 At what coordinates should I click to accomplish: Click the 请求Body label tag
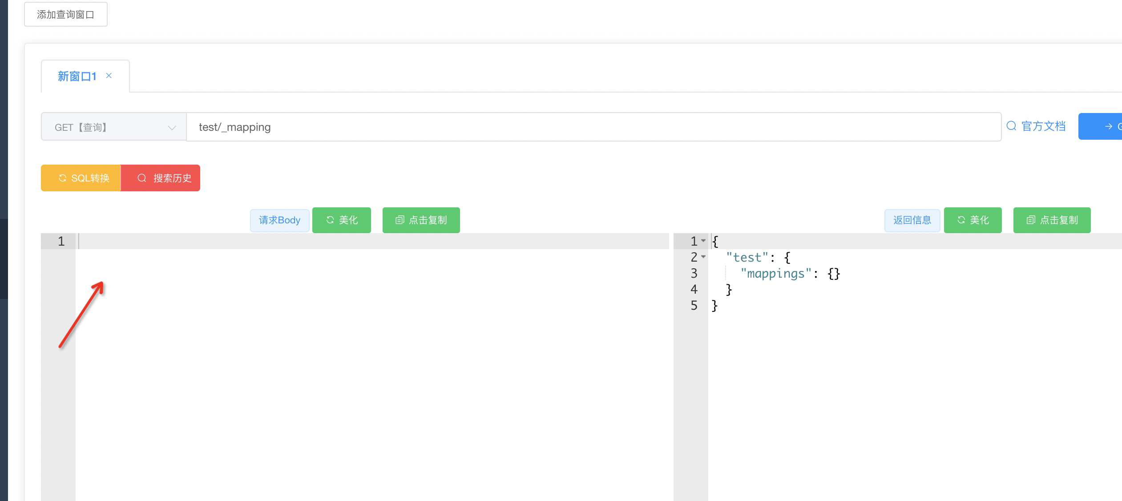coord(279,220)
